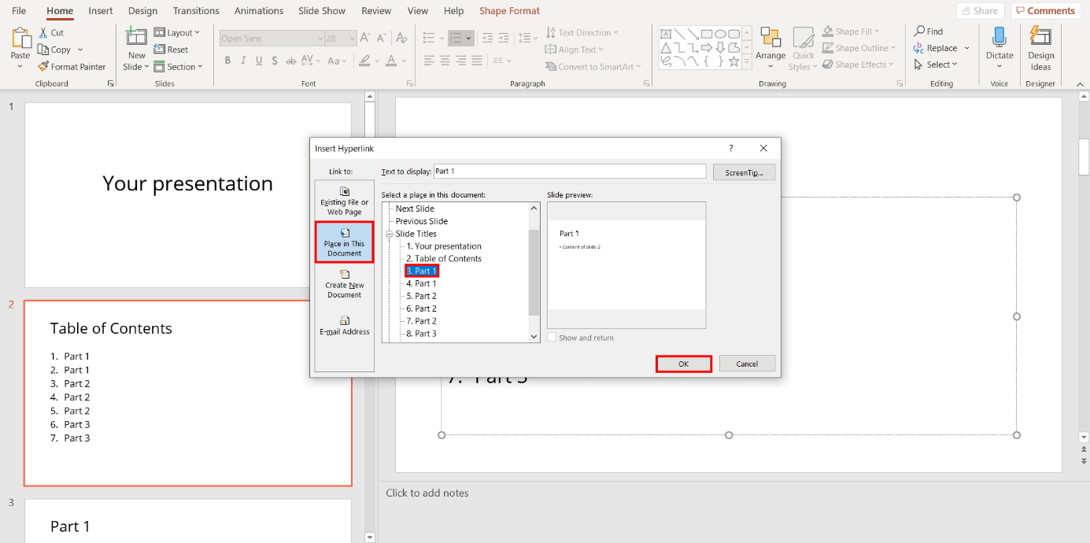The height and width of the screenshot is (543, 1090).
Task: Click the Paste clipboard icon
Action: click(20, 39)
